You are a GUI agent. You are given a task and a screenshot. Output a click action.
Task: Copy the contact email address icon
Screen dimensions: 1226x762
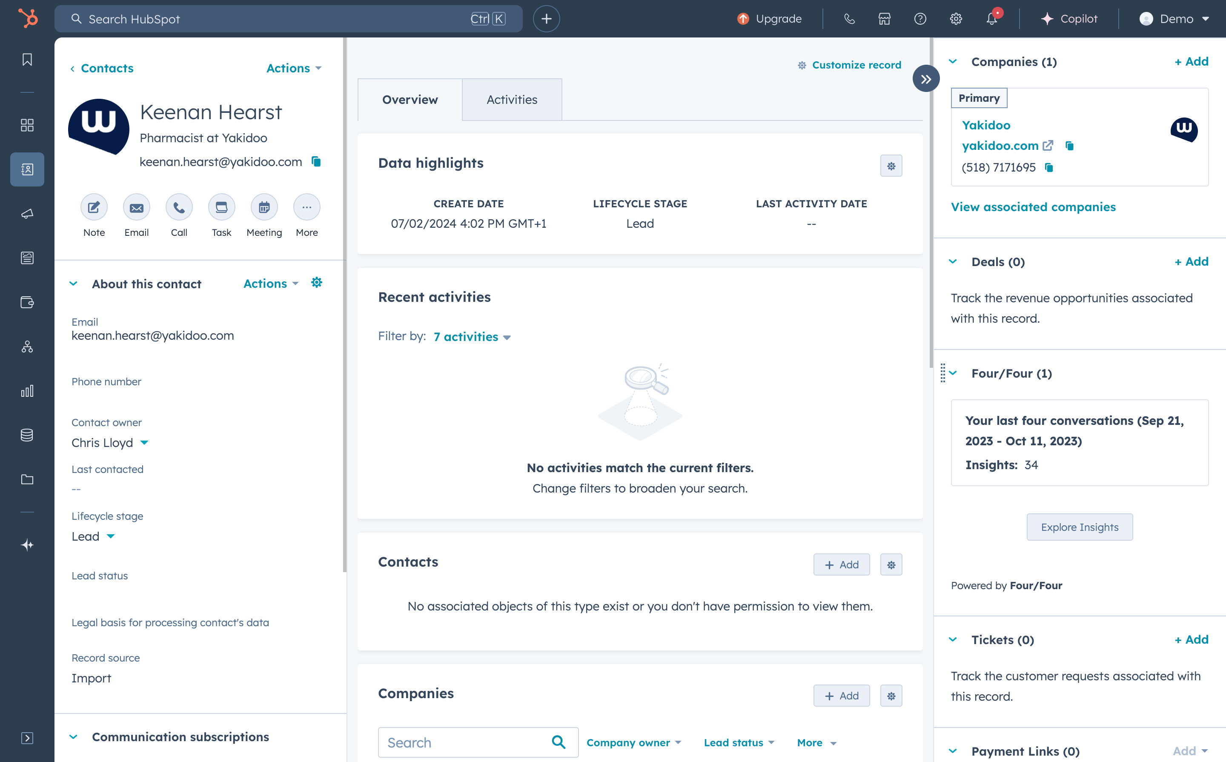tap(316, 162)
